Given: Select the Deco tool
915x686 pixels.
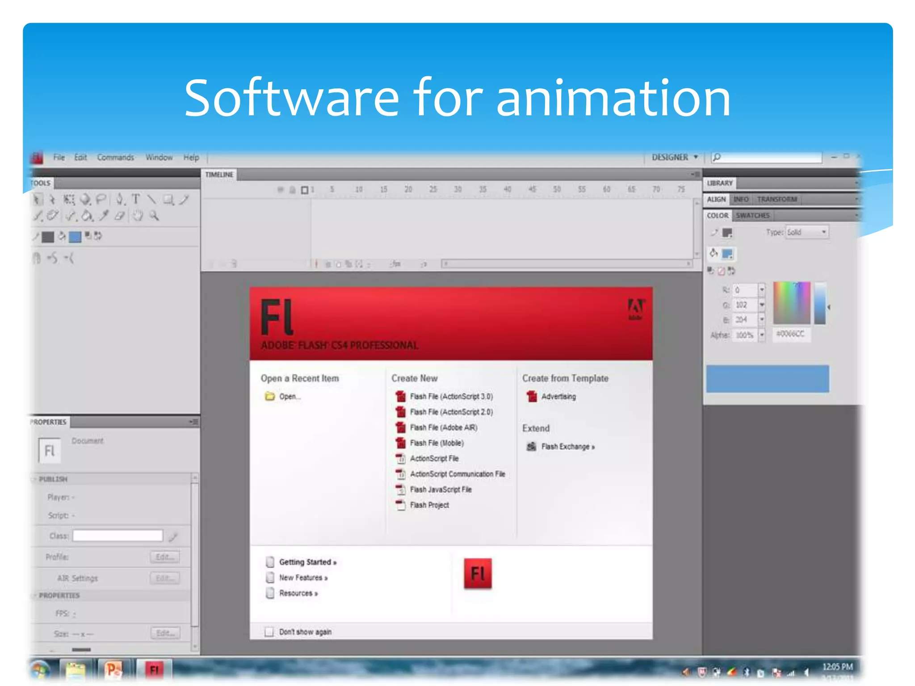Looking at the screenshot, I should [53, 216].
